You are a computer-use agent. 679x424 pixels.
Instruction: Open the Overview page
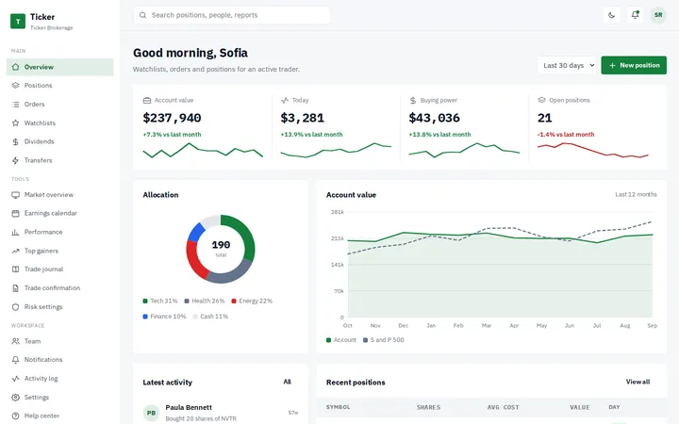tap(59, 67)
